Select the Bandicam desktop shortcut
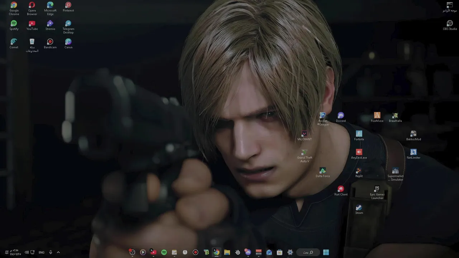 pyautogui.click(x=50, y=44)
